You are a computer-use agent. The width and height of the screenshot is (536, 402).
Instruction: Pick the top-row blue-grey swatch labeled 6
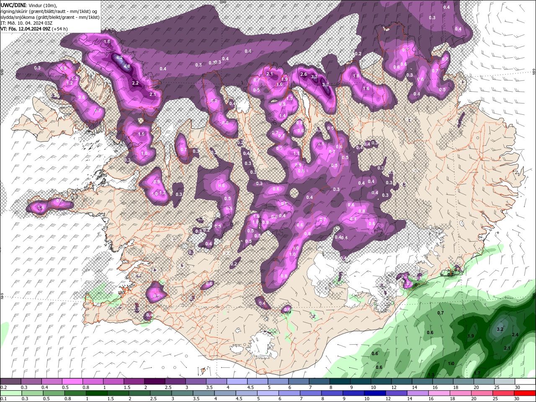(299, 381)
